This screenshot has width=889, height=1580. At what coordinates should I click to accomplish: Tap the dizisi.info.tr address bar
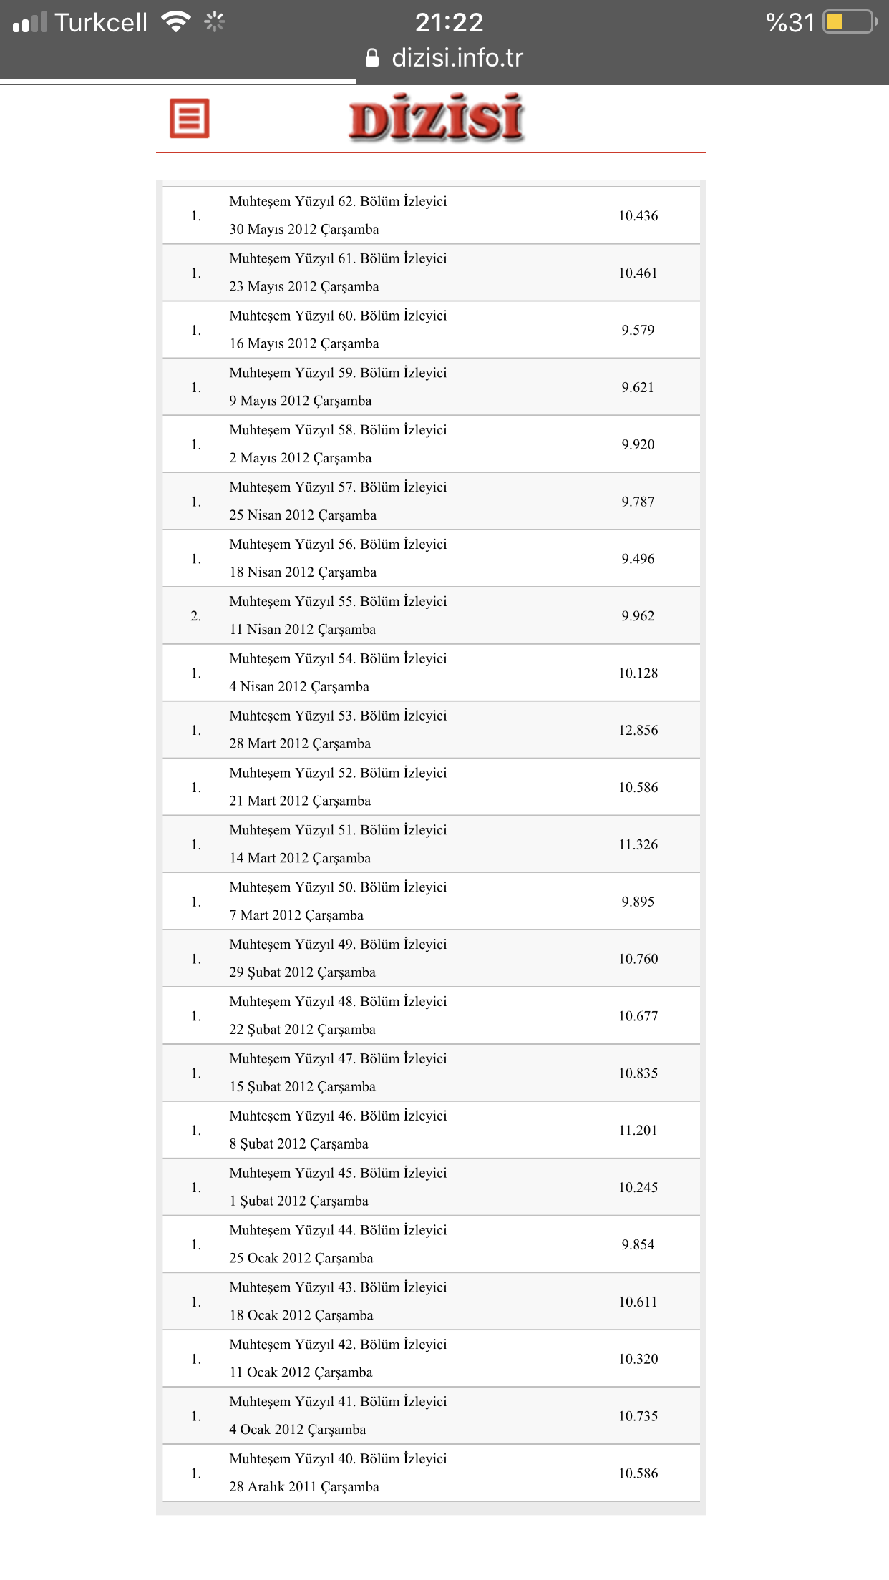(x=457, y=58)
